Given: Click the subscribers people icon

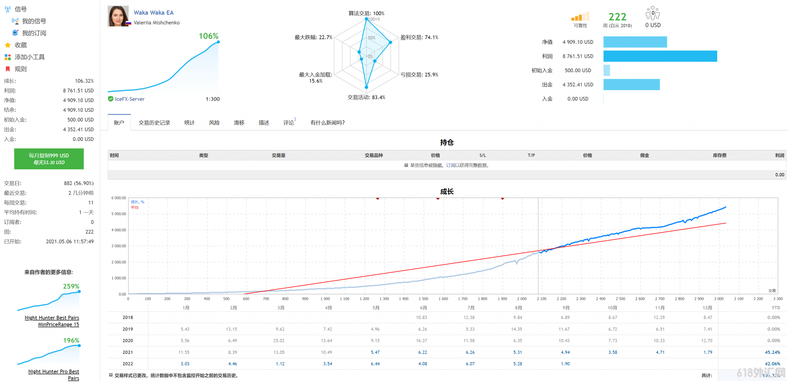Looking at the screenshot, I should tap(653, 13).
